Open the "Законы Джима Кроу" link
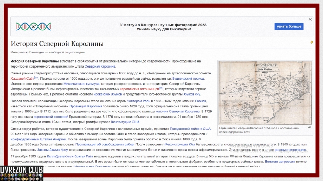This screenshot has width=323, height=181. point(52,150)
